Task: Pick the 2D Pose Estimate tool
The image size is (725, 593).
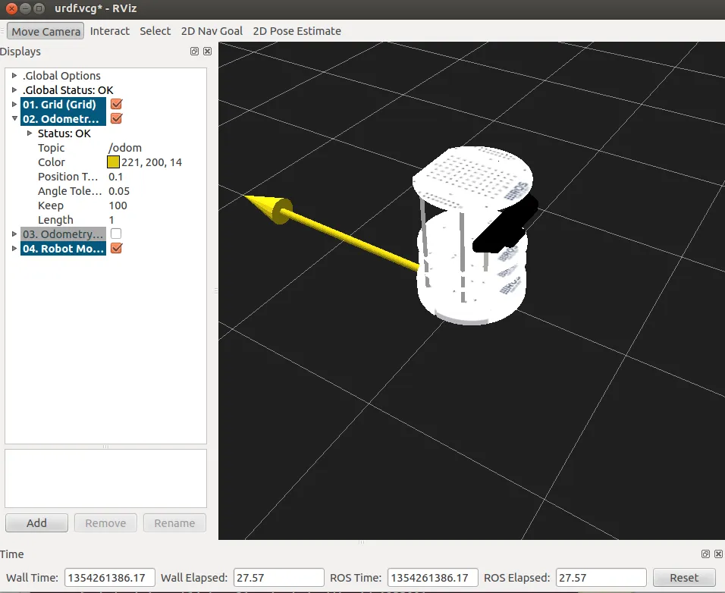Action: click(297, 31)
